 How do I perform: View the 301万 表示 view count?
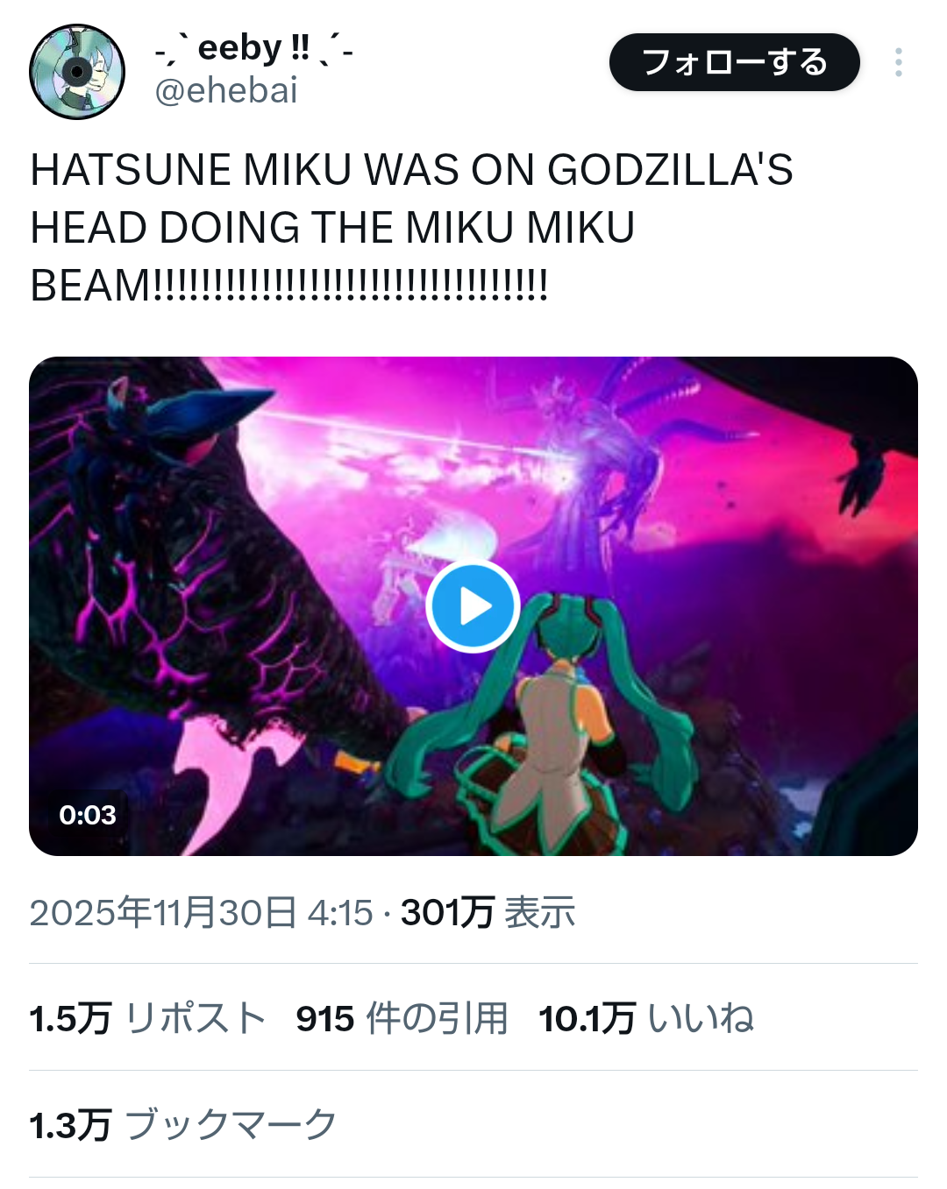click(488, 913)
